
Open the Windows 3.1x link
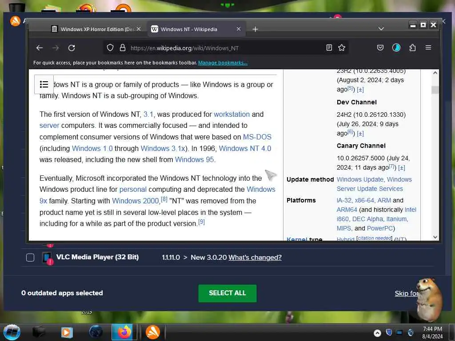pyautogui.click(x=163, y=148)
